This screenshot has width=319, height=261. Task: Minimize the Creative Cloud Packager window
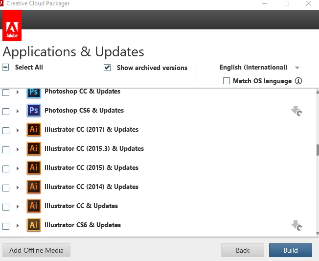point(264,3)
